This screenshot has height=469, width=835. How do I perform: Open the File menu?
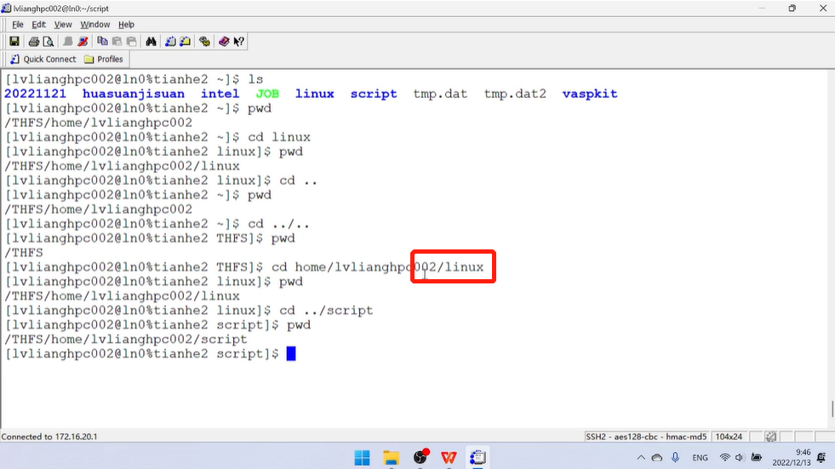pyautogui.click(x=18, y=25)
